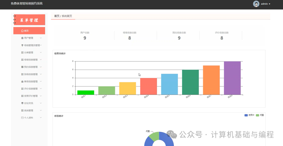
Task: Click the grid icon of 场馆信息管理
Action: point(22,60)
